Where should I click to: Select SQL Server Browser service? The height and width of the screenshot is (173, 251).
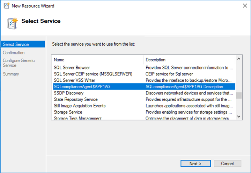72,68
